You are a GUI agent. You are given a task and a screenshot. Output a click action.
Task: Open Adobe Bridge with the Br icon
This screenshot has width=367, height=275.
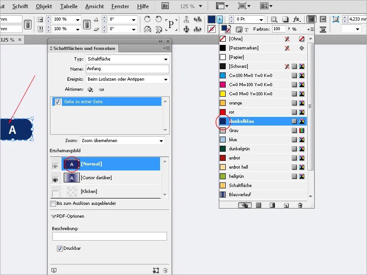tap(165, 6)
